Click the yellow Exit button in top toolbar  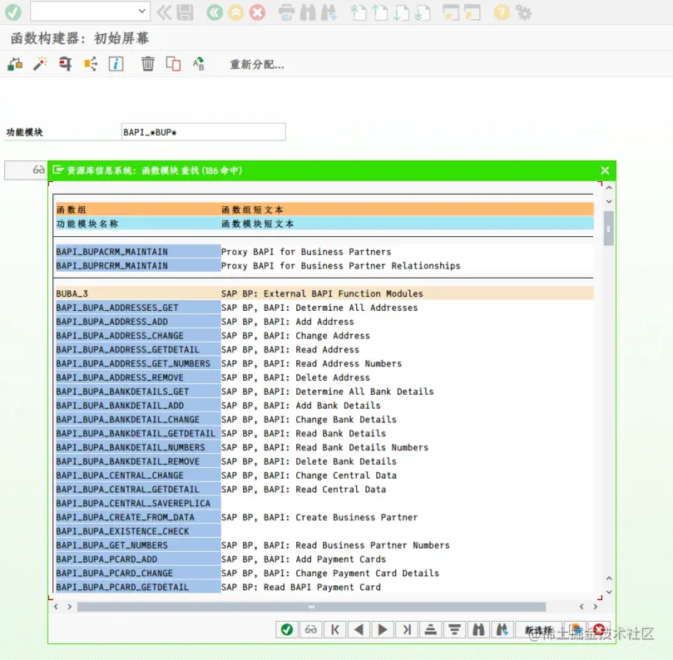click(x=235, y=12)
